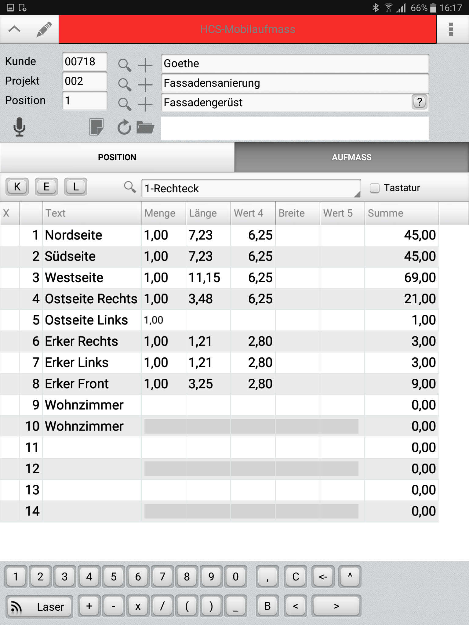
Task: Click the note sheet icon
Action: point(96,127)
